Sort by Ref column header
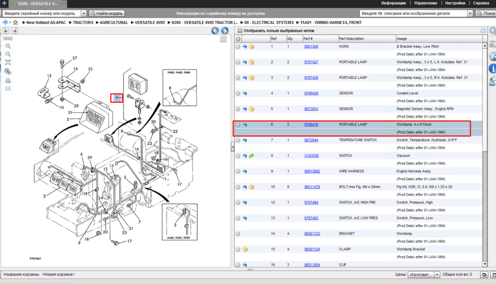496x284 pixels. [278, 39]
